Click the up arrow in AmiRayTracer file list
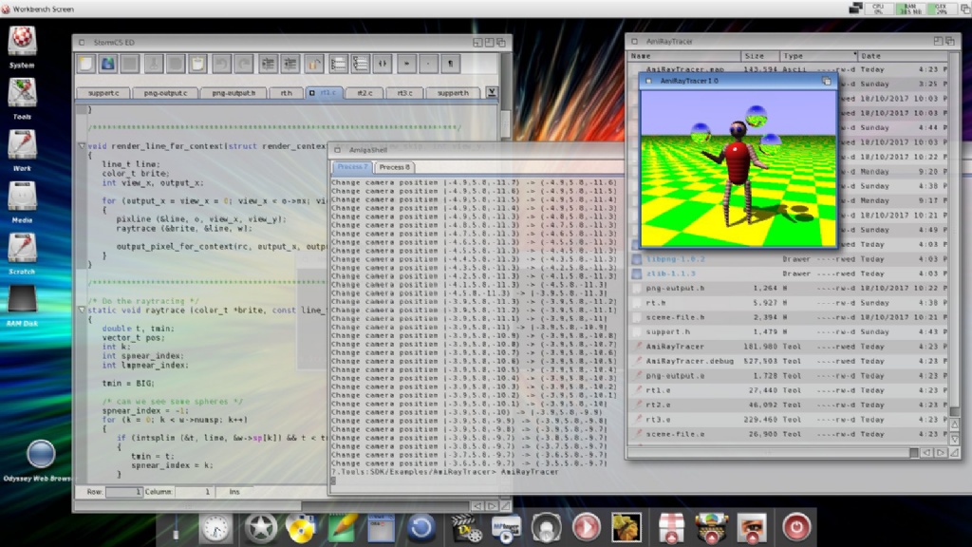The image size is (972, 547). 955,424
